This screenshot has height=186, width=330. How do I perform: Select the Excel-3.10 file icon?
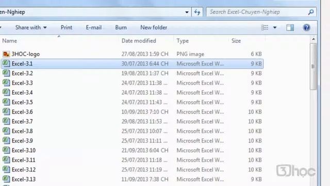pyautogui.click(x=6, y=150)
